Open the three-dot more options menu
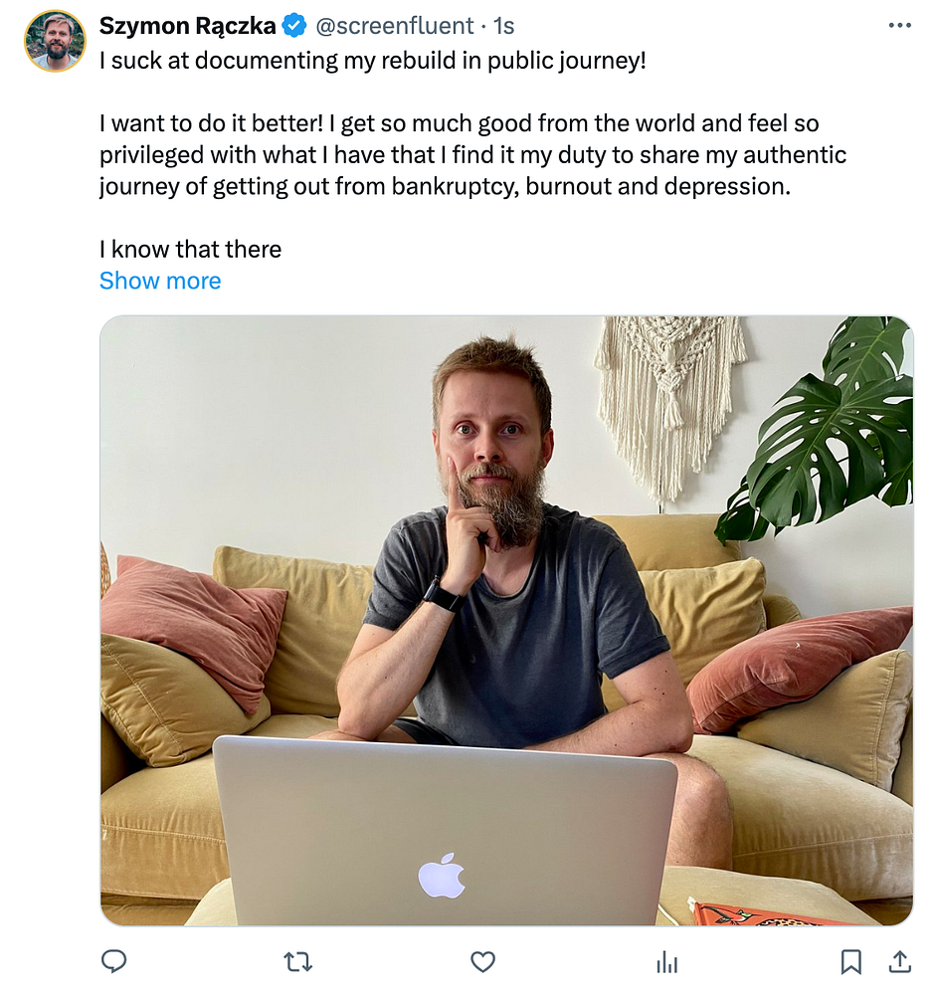The width and height of the screenshot is (935, 995). point(899,26)
